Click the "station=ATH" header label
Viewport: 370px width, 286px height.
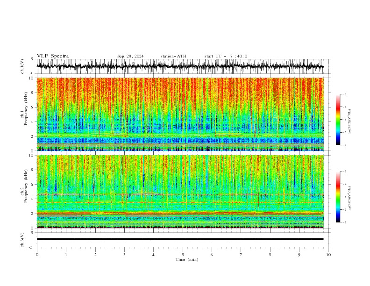(173, 56)
